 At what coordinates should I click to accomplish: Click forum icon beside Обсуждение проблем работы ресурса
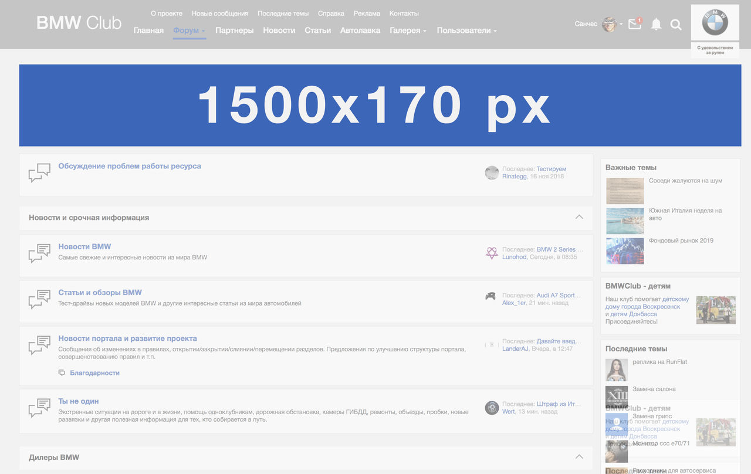coord(39,172)
